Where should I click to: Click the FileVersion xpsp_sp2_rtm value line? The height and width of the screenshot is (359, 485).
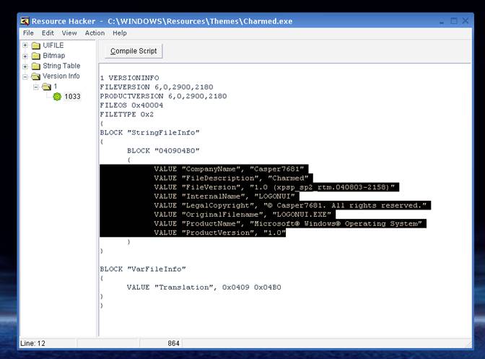pos(274,187)
